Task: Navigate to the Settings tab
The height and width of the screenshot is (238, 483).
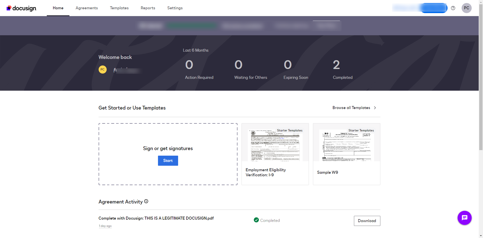Action: point(175,8)
